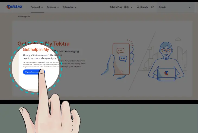Click the Message us breadcrumb

[x=24, y=17]
